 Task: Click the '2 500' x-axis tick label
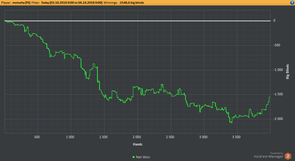tap(170, 137)
